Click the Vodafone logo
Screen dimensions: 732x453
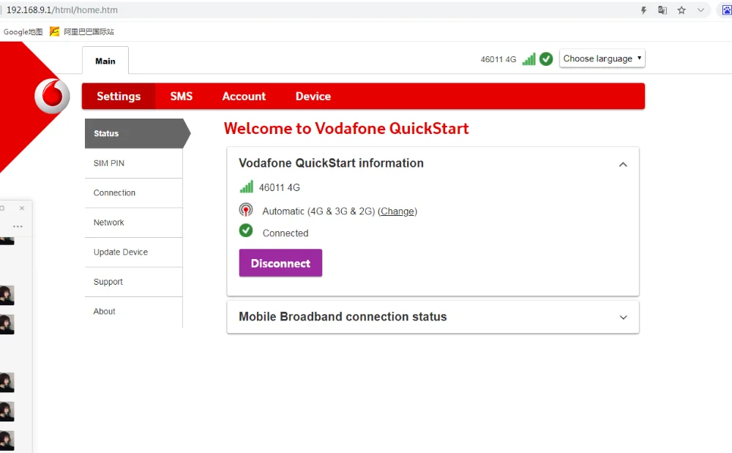[52, 96]
